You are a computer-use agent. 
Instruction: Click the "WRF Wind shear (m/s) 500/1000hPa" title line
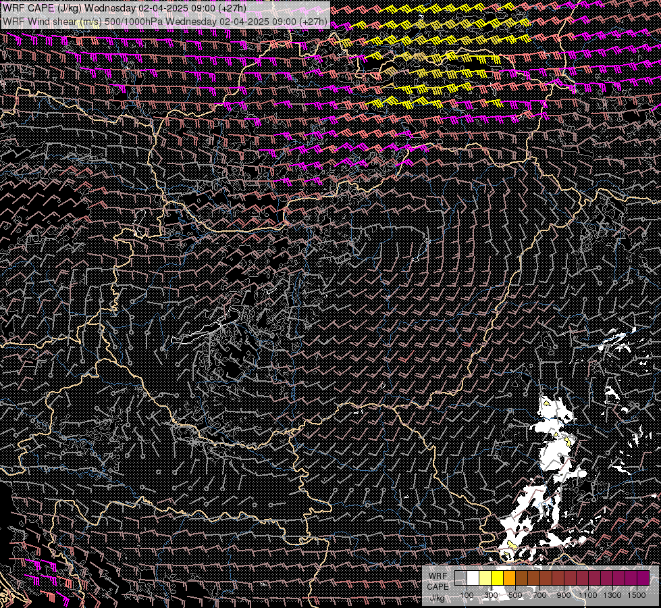click(x=165, y=22)
